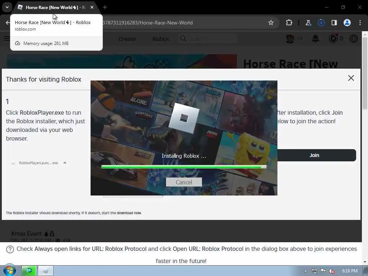Image resolution: width=368 pixels, height=276 pixels.
Task: Open the Robux menu on Roblox
Action: click(x=161, y=39)
